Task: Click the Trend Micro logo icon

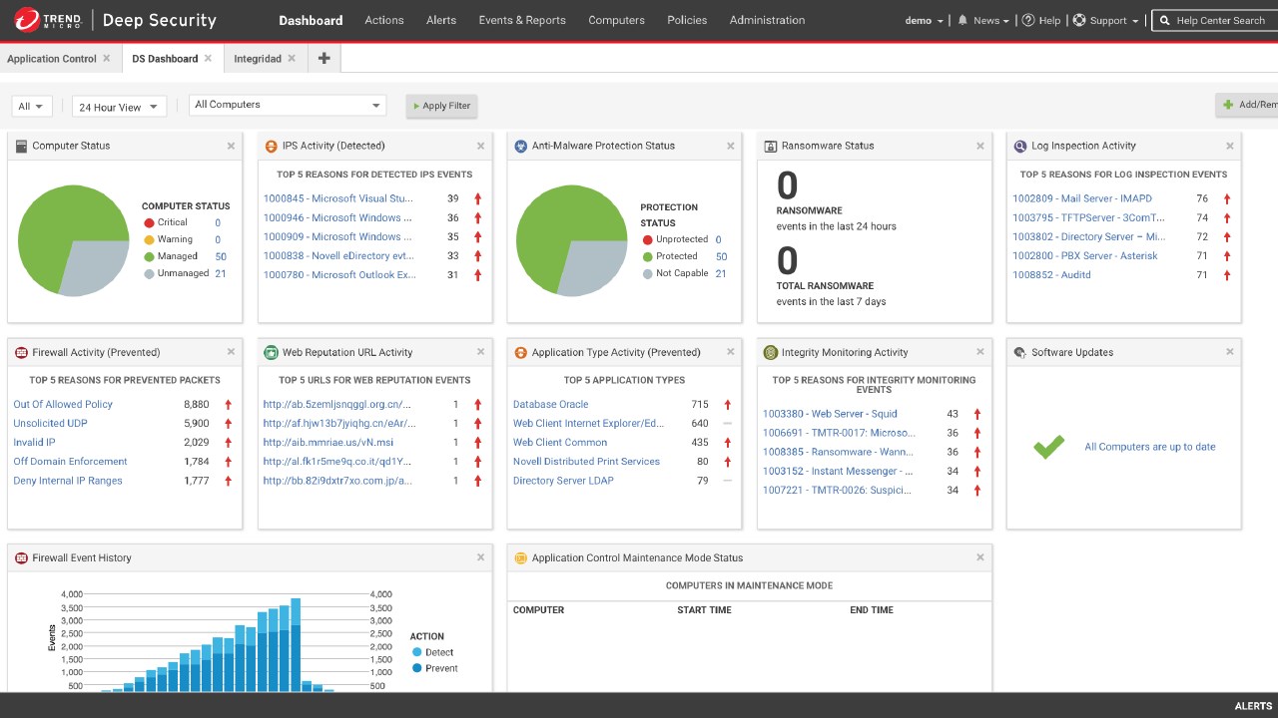Action: [27, 20]
